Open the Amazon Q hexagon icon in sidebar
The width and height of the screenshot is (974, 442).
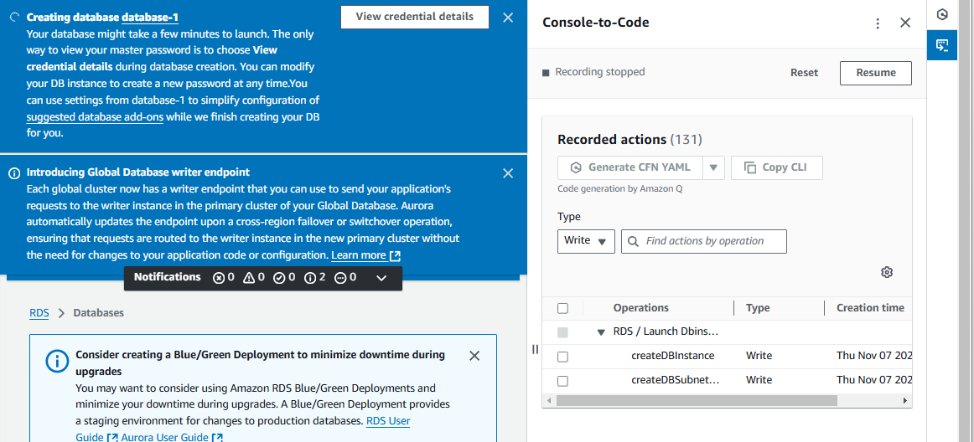coord(942,15)
